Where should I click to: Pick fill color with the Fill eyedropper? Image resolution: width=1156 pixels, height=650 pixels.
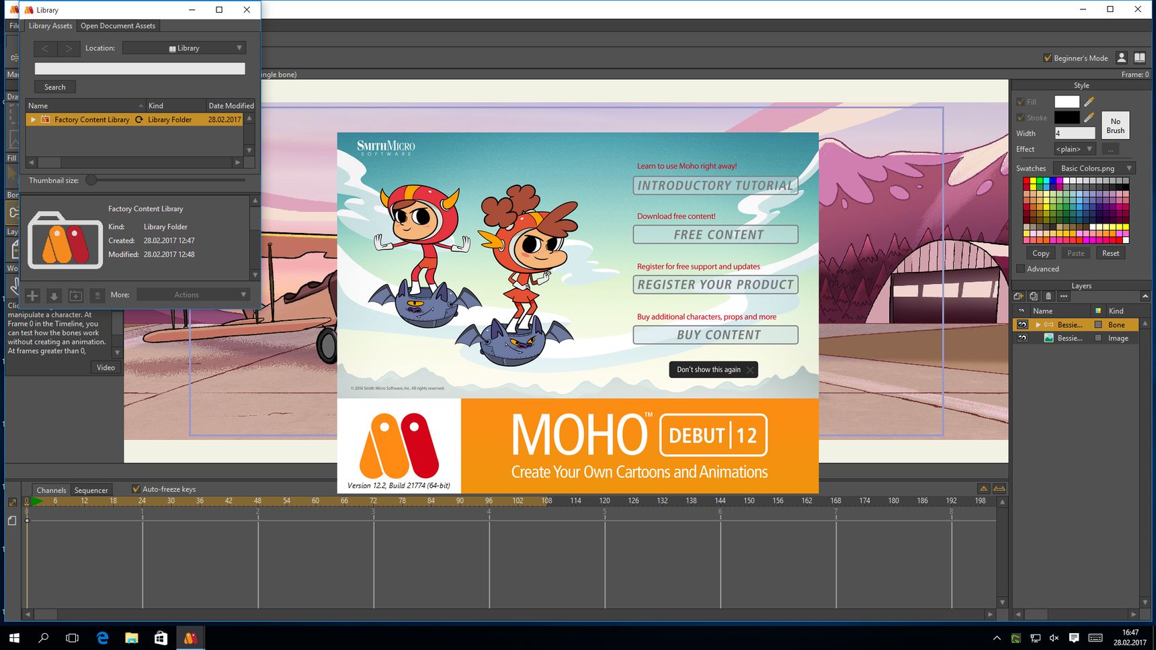point(1089,102)
